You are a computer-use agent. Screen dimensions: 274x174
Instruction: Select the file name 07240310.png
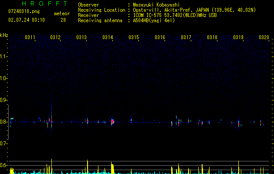(x=24, y=11)
